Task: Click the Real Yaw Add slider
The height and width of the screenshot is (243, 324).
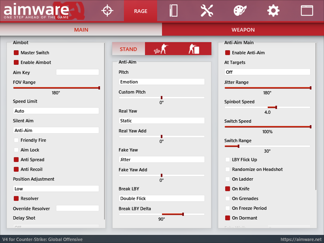Action: (162, 136)
